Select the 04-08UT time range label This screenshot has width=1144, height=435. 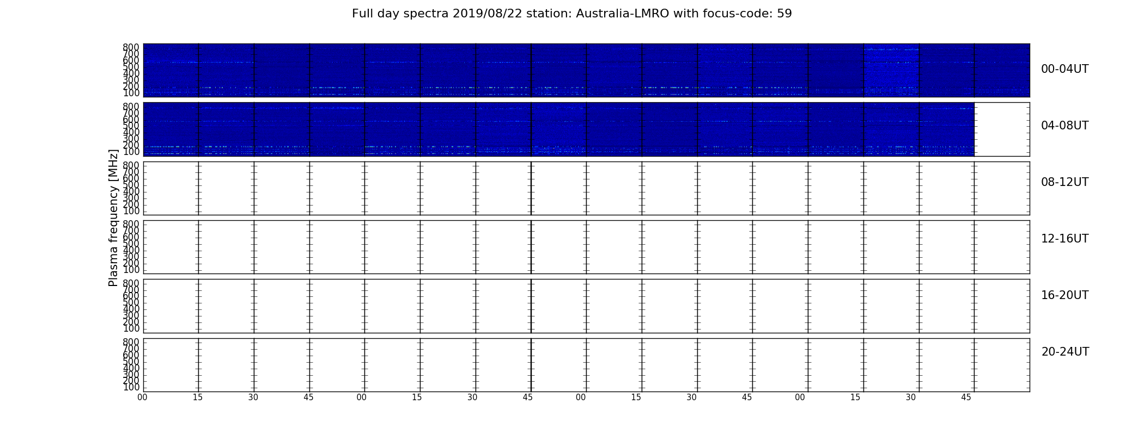click(x=1064, y=126)
